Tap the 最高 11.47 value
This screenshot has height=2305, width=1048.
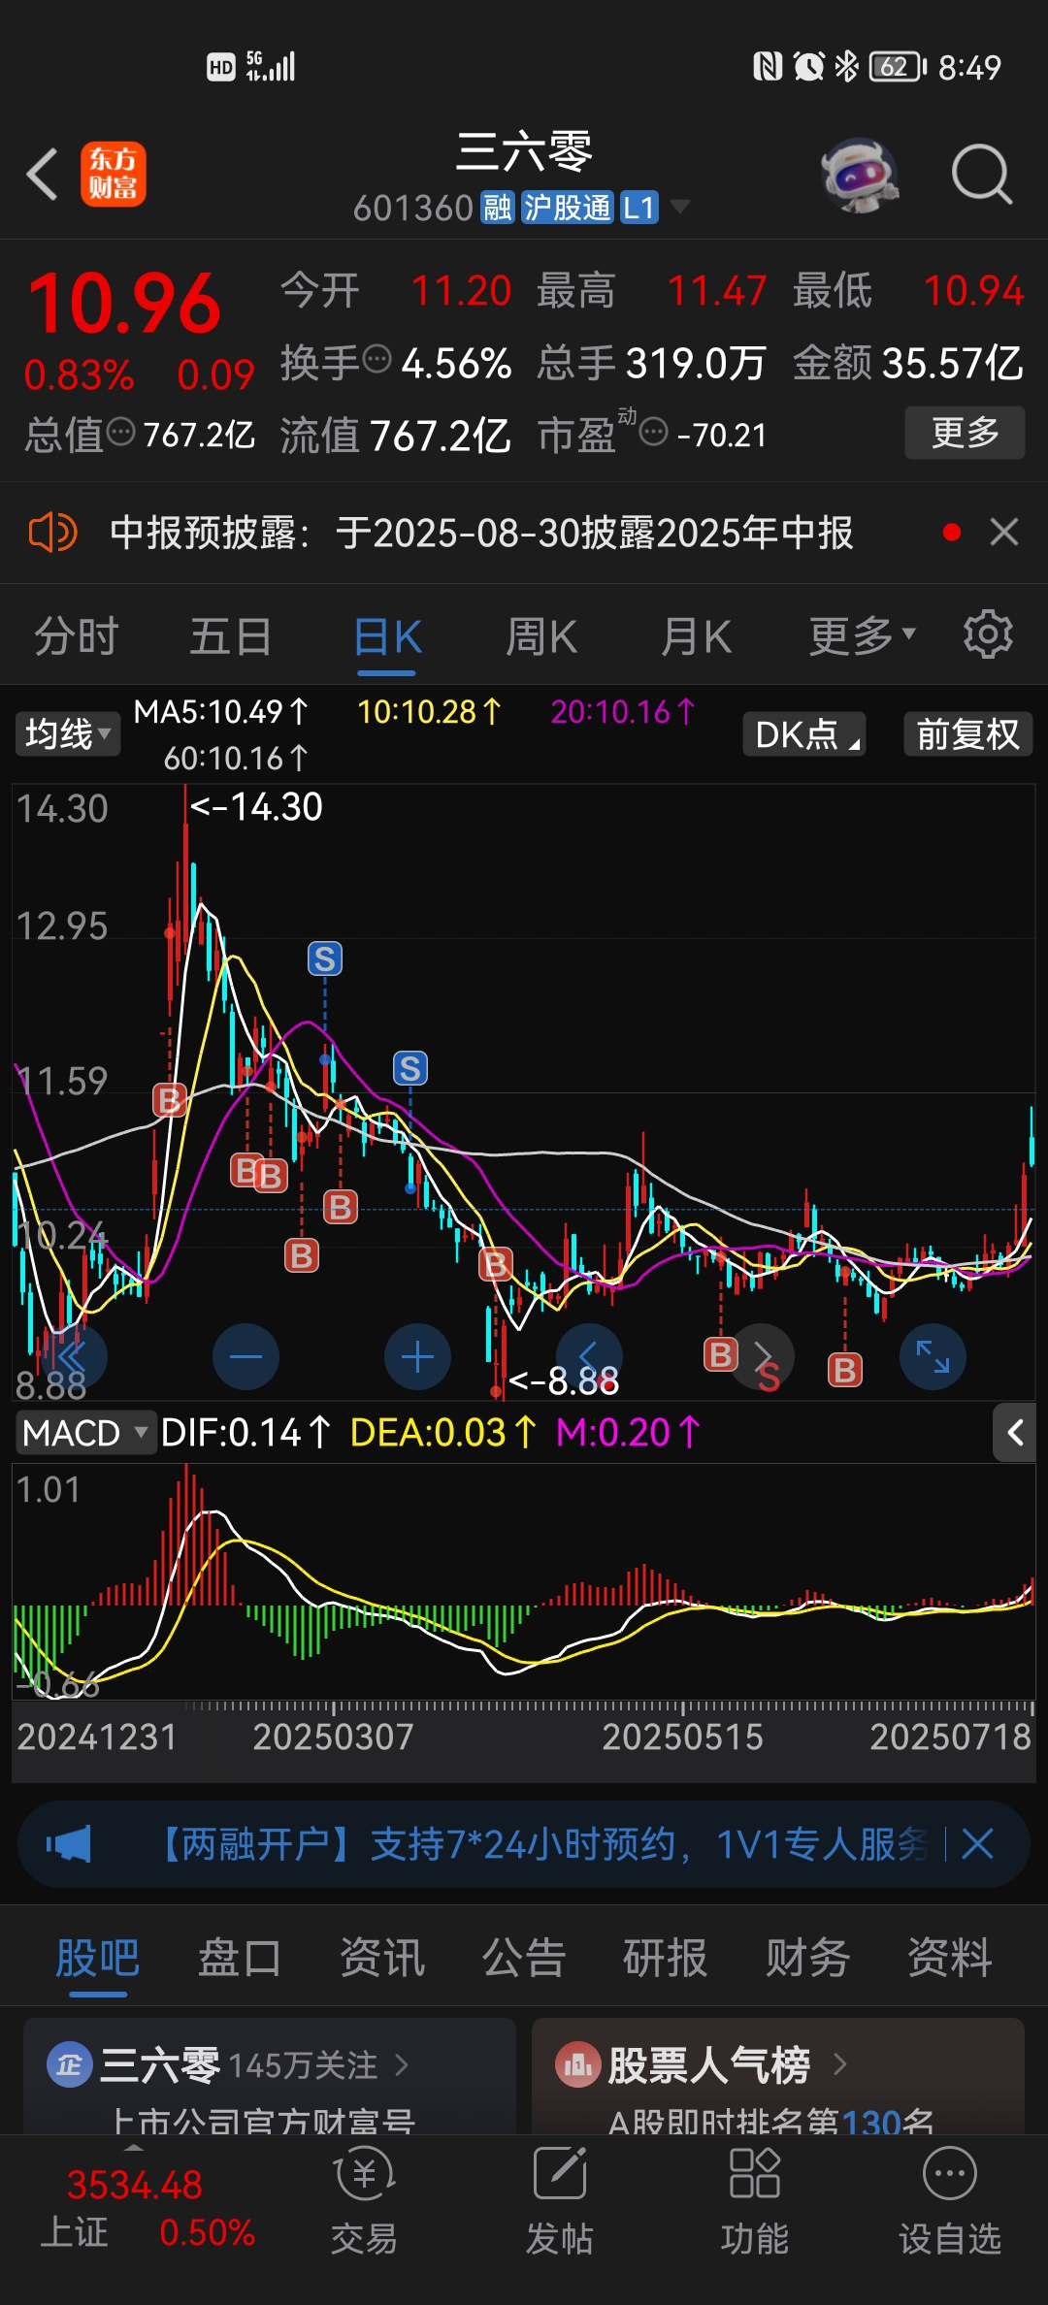[x=717, y=290]
